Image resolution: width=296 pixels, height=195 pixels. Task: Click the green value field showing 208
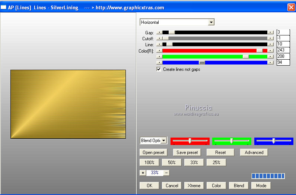pos(283,56)
